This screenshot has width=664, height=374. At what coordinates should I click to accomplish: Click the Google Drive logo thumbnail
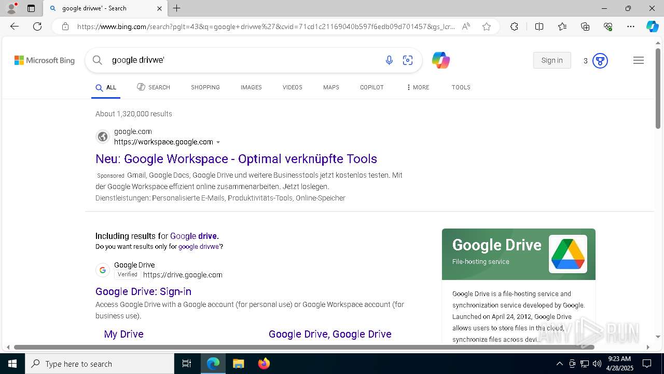click(x=568, y=254)
